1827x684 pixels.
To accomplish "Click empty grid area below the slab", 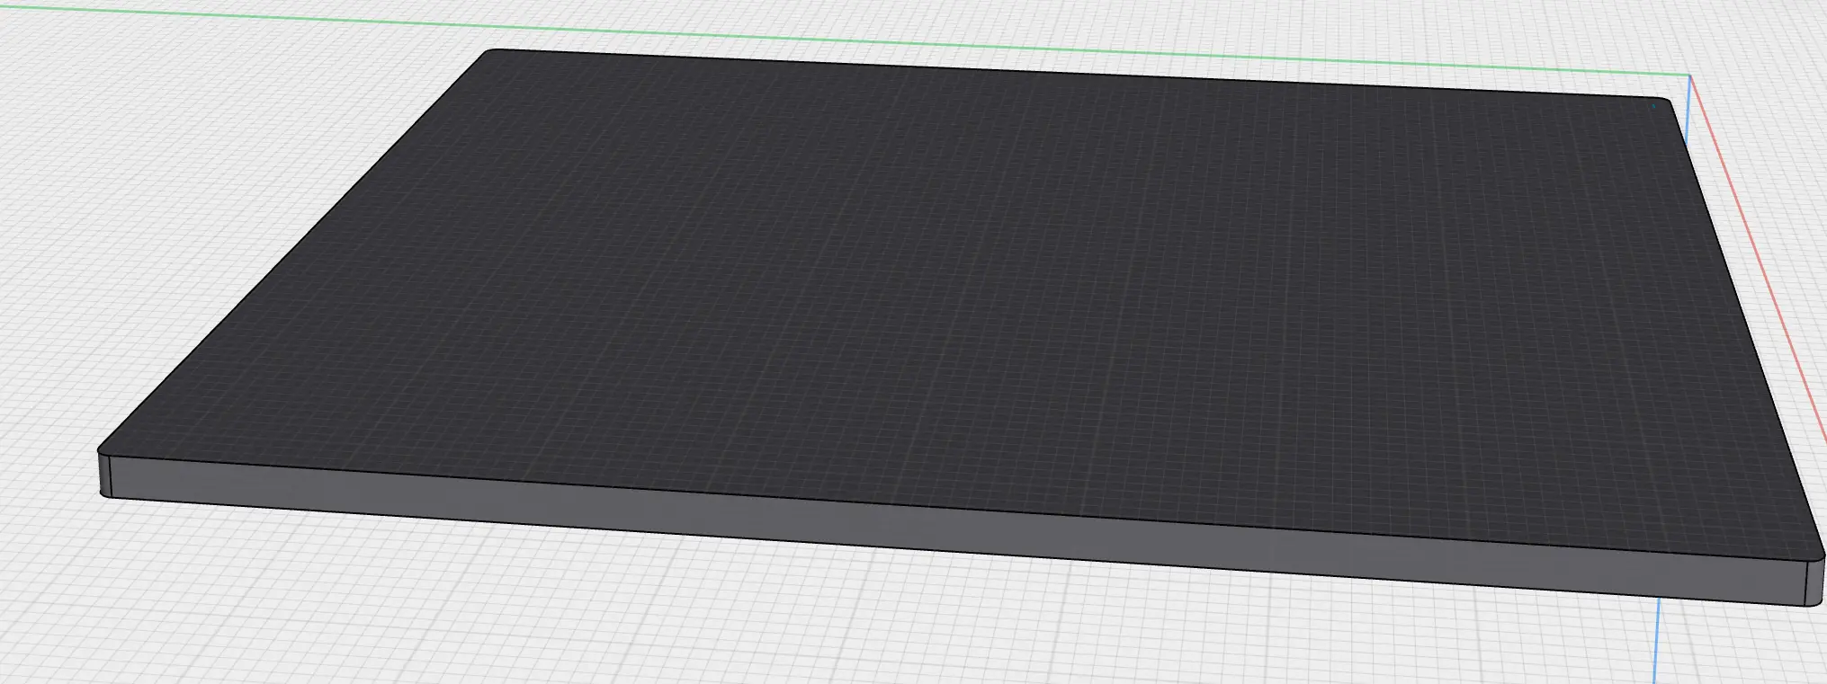I will [x=900, y=629].
